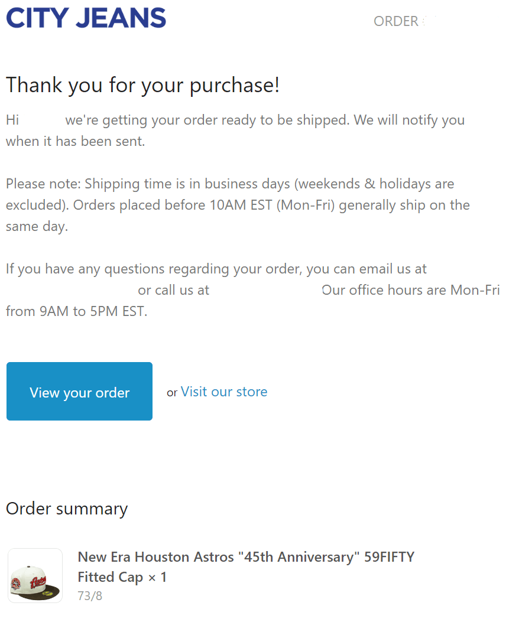Image resolution: width=509 pixels, height=619 pixels.
Task: Click the or call us at text
Action: click(x=173, y=290)
